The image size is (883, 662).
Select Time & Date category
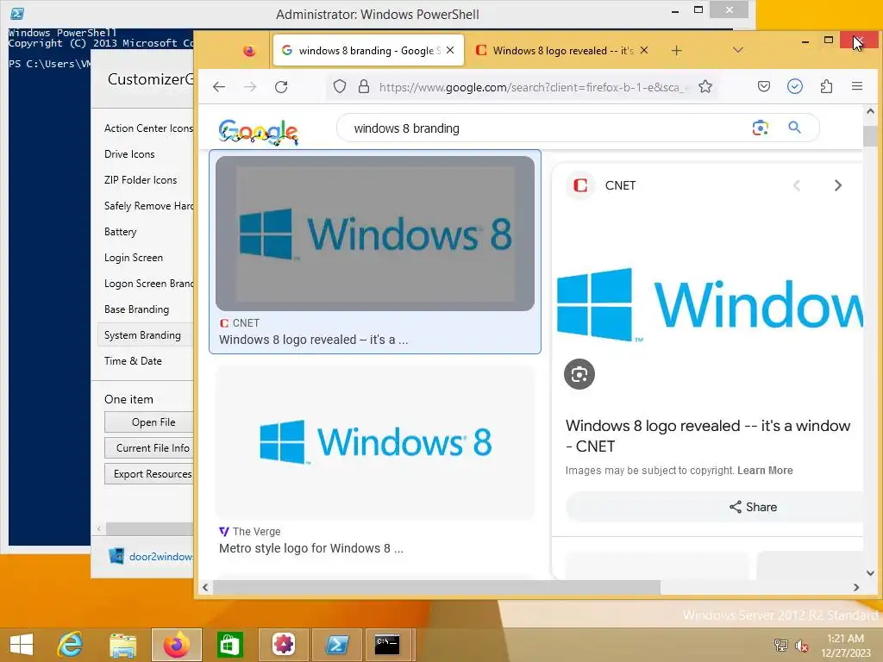(133, 361)
